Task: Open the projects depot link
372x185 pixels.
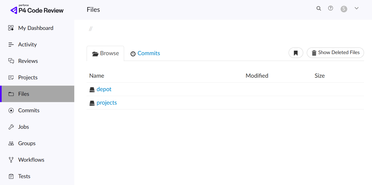Action: 107,103
